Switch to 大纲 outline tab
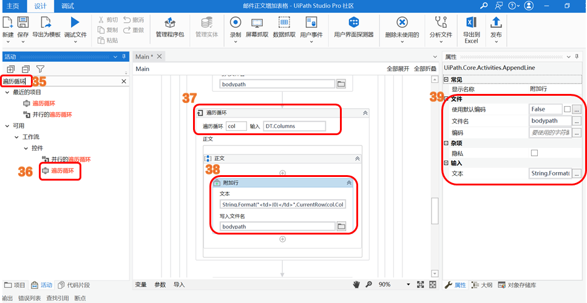The width and height of the screenshot is (587, 303). pos(483,285)
